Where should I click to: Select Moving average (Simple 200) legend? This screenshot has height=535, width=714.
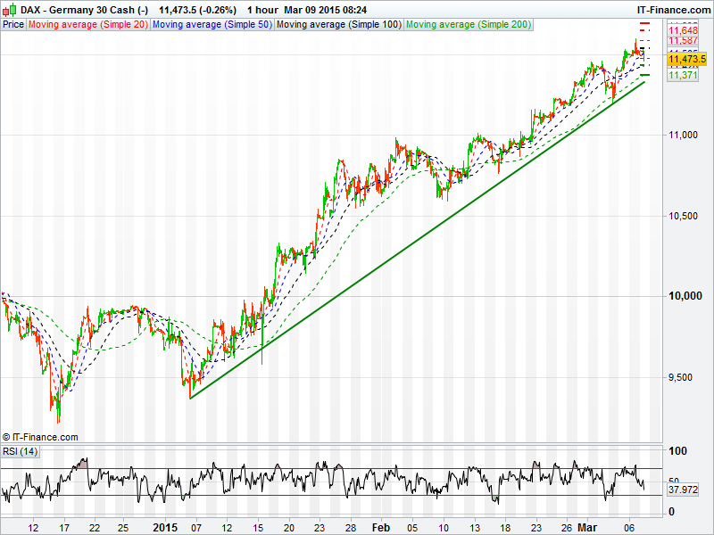468,25
